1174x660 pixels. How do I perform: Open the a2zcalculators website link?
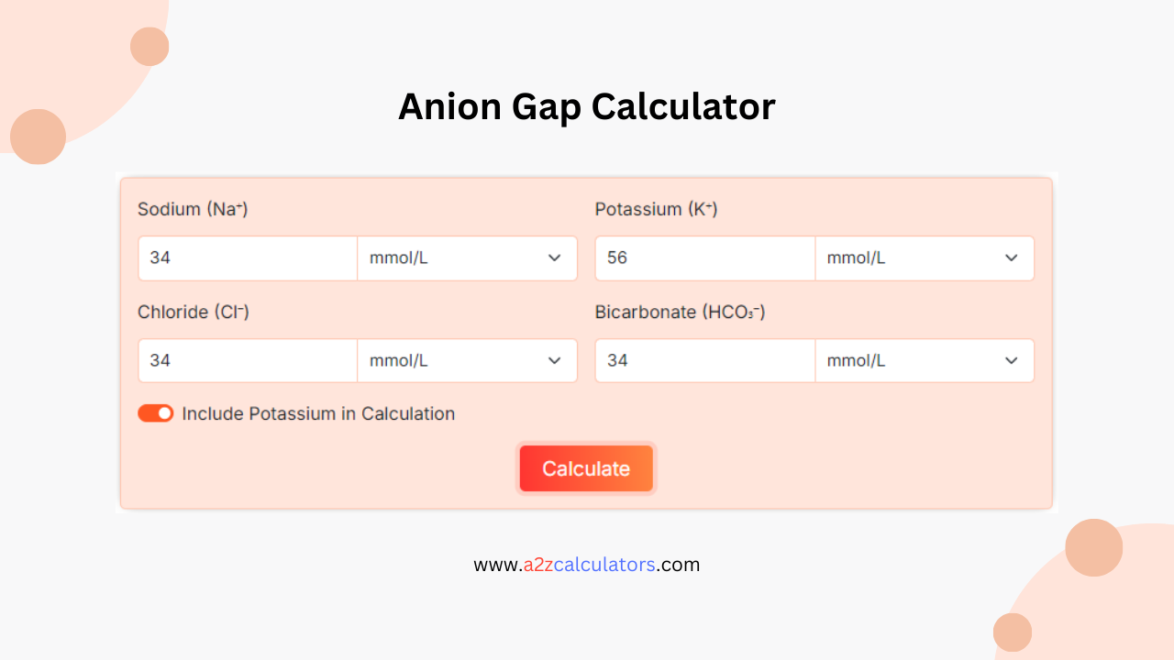point(587,565)
